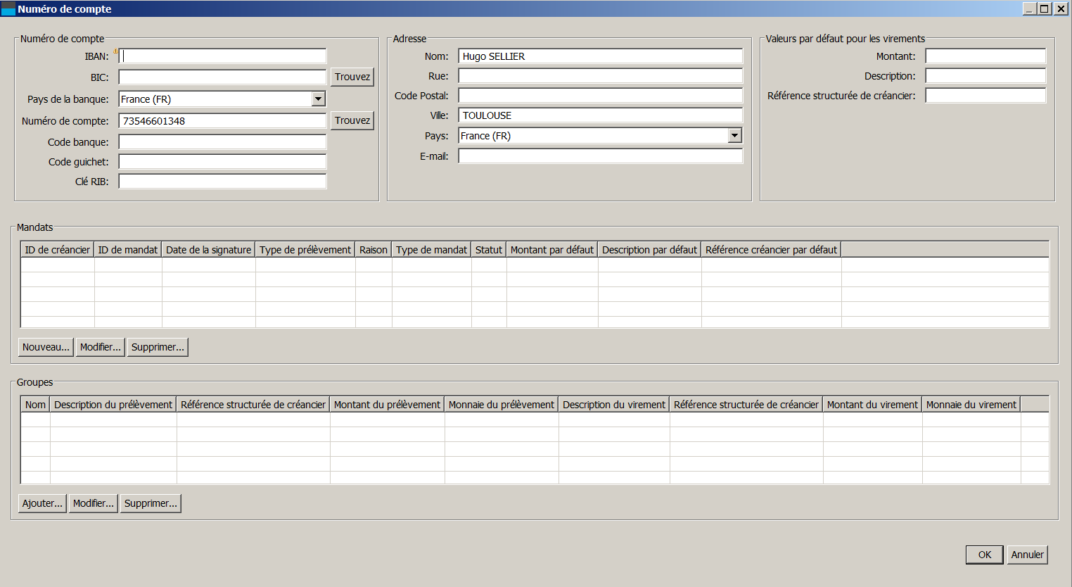Confirm the dialog with OK

984,555
